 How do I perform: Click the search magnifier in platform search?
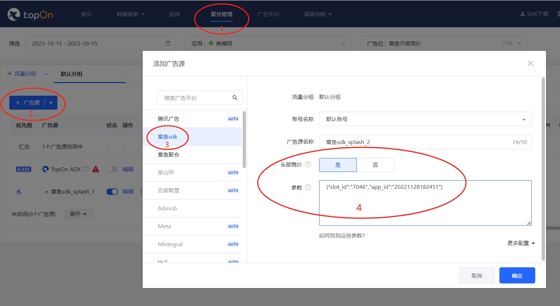tap(235, 97)
